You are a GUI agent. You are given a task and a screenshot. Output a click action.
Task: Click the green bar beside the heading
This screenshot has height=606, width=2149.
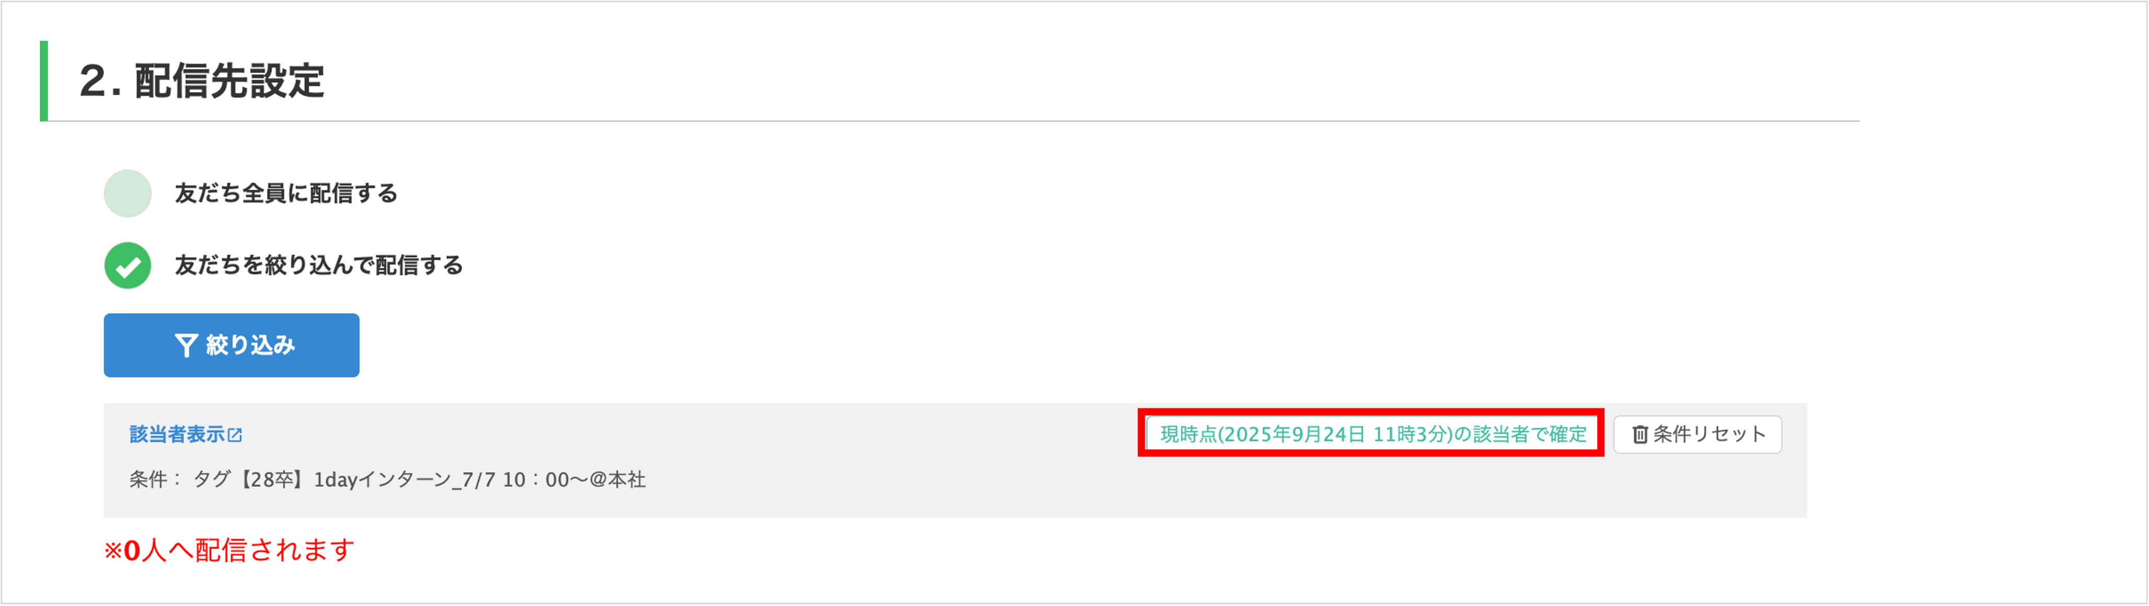pyautogui.click(x=44, y=81)
